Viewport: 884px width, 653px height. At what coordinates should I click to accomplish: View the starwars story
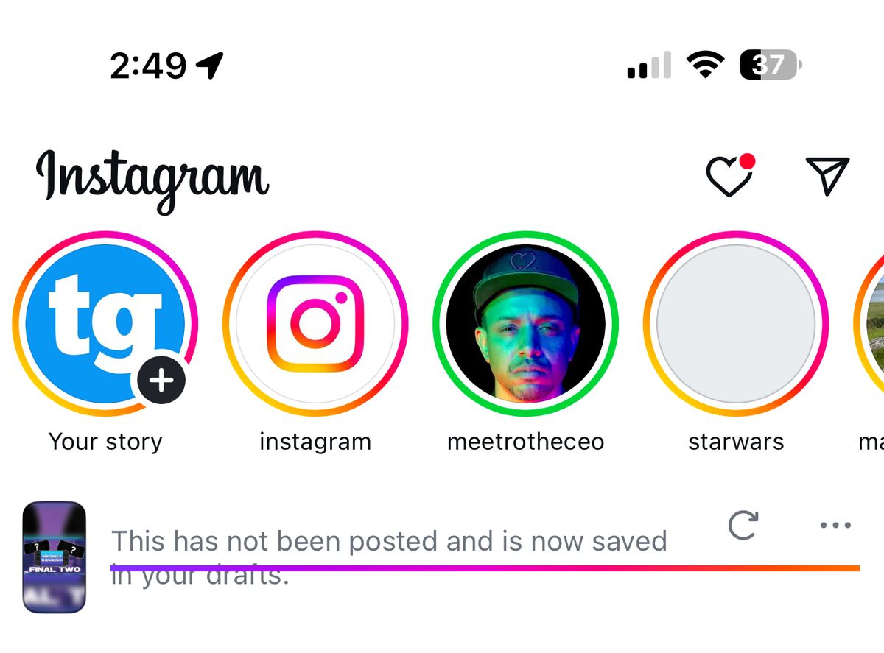point(736,324)
